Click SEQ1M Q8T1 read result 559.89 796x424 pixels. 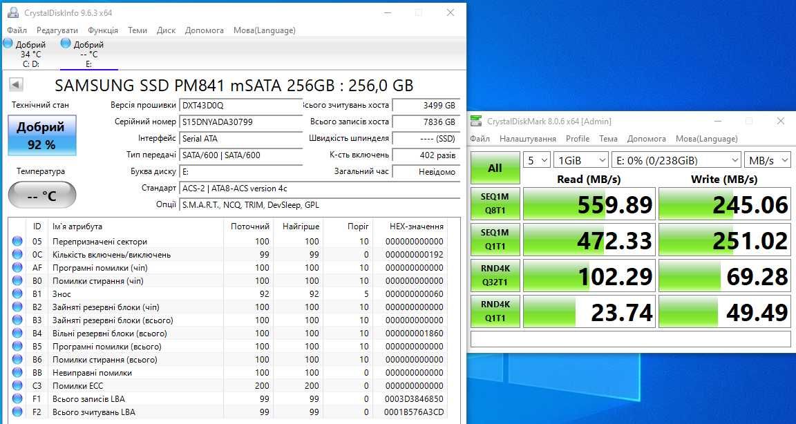coord(589,204)
